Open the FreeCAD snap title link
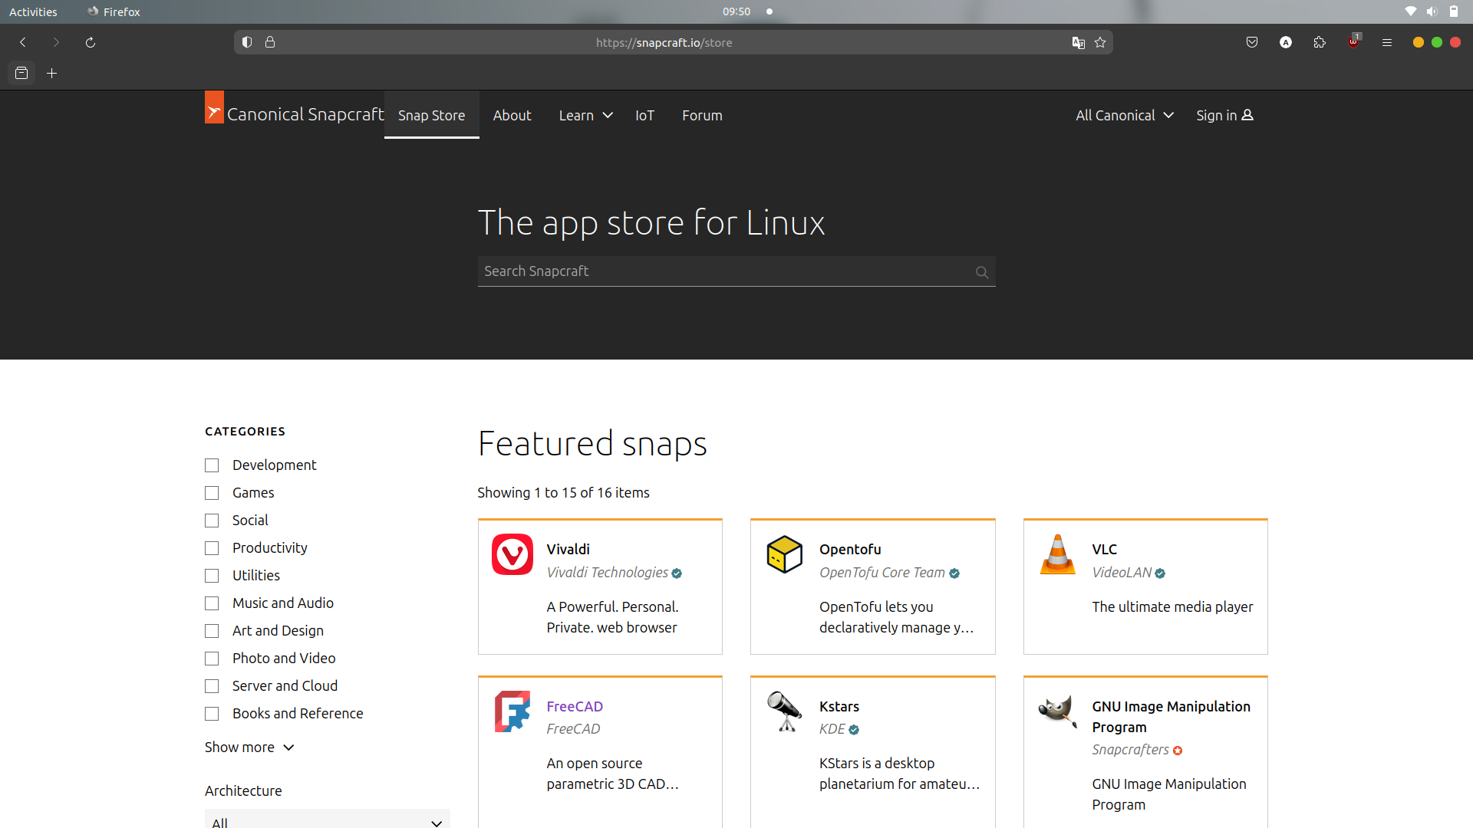 click(x=575, y=706)
